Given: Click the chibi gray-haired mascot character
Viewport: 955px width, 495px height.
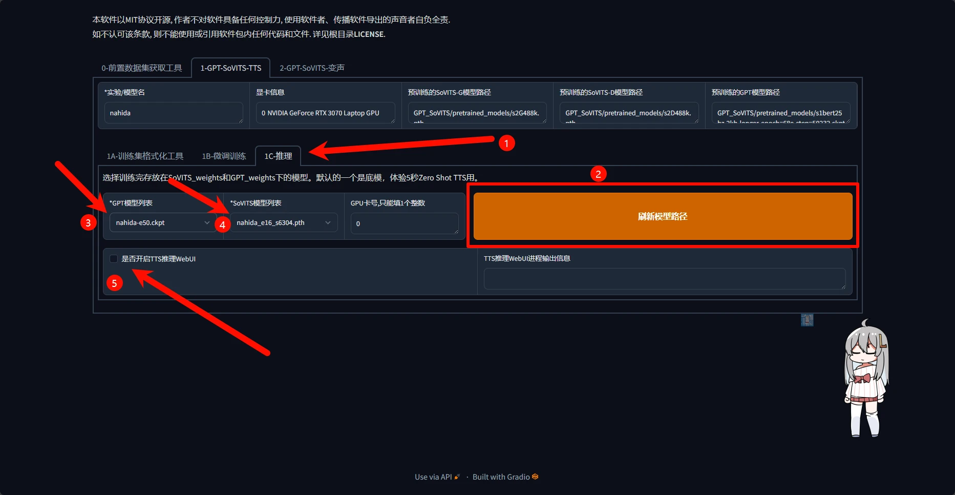Looking at the screenshot, I should coord(866,380).
